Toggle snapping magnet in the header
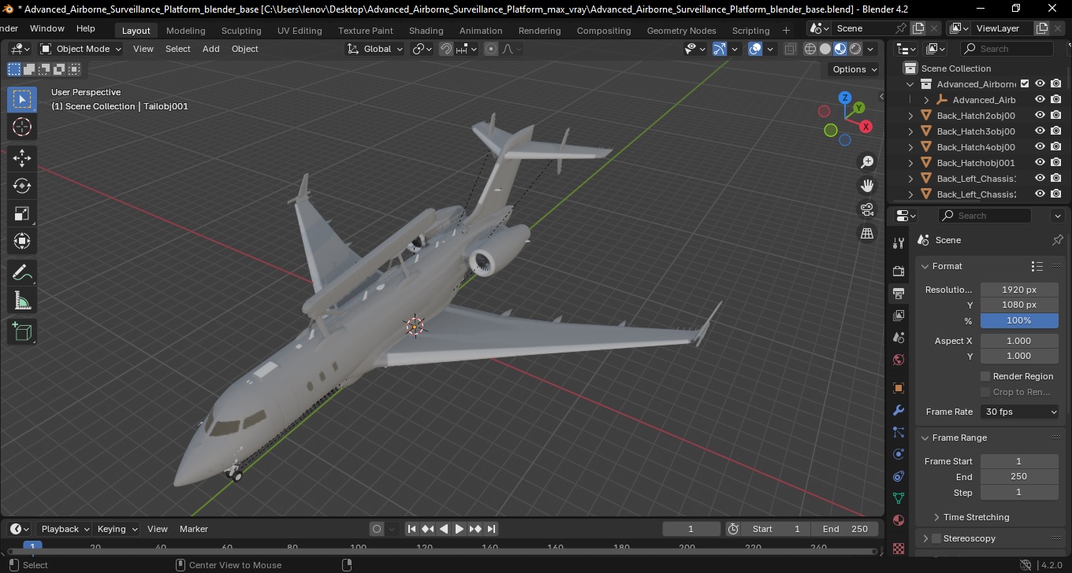The width and height of the screenshot is (1072, 573). (x=446, y=49)
